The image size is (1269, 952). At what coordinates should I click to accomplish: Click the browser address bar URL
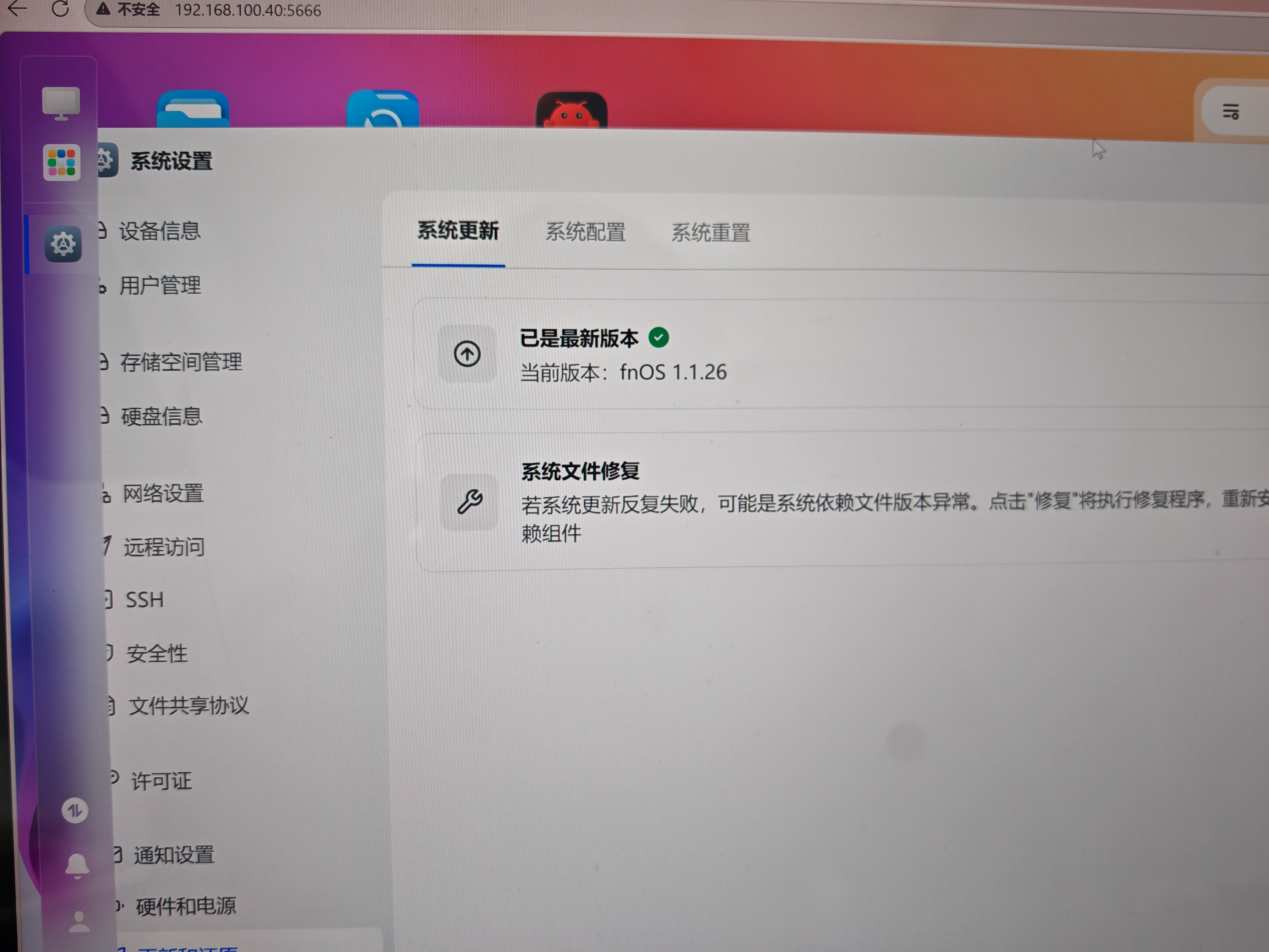(248, 10)
